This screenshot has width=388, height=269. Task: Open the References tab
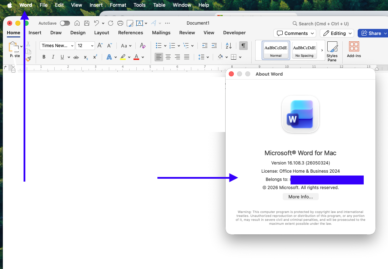point(130,32)
